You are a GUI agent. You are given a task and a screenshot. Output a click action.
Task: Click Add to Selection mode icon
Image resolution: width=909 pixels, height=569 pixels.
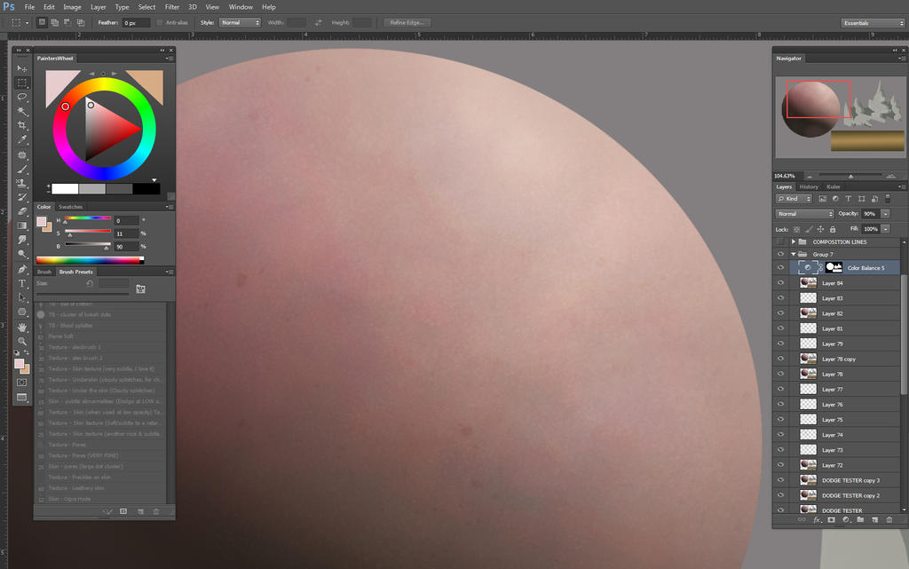54,22
